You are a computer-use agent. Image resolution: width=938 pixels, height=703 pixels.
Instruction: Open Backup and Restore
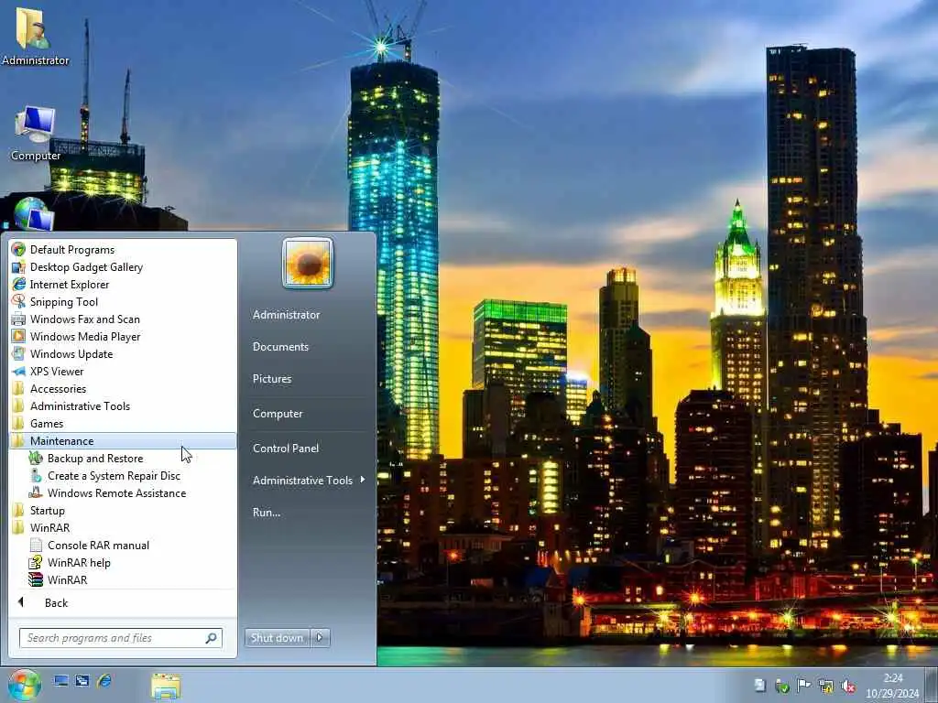pos(95,459)
